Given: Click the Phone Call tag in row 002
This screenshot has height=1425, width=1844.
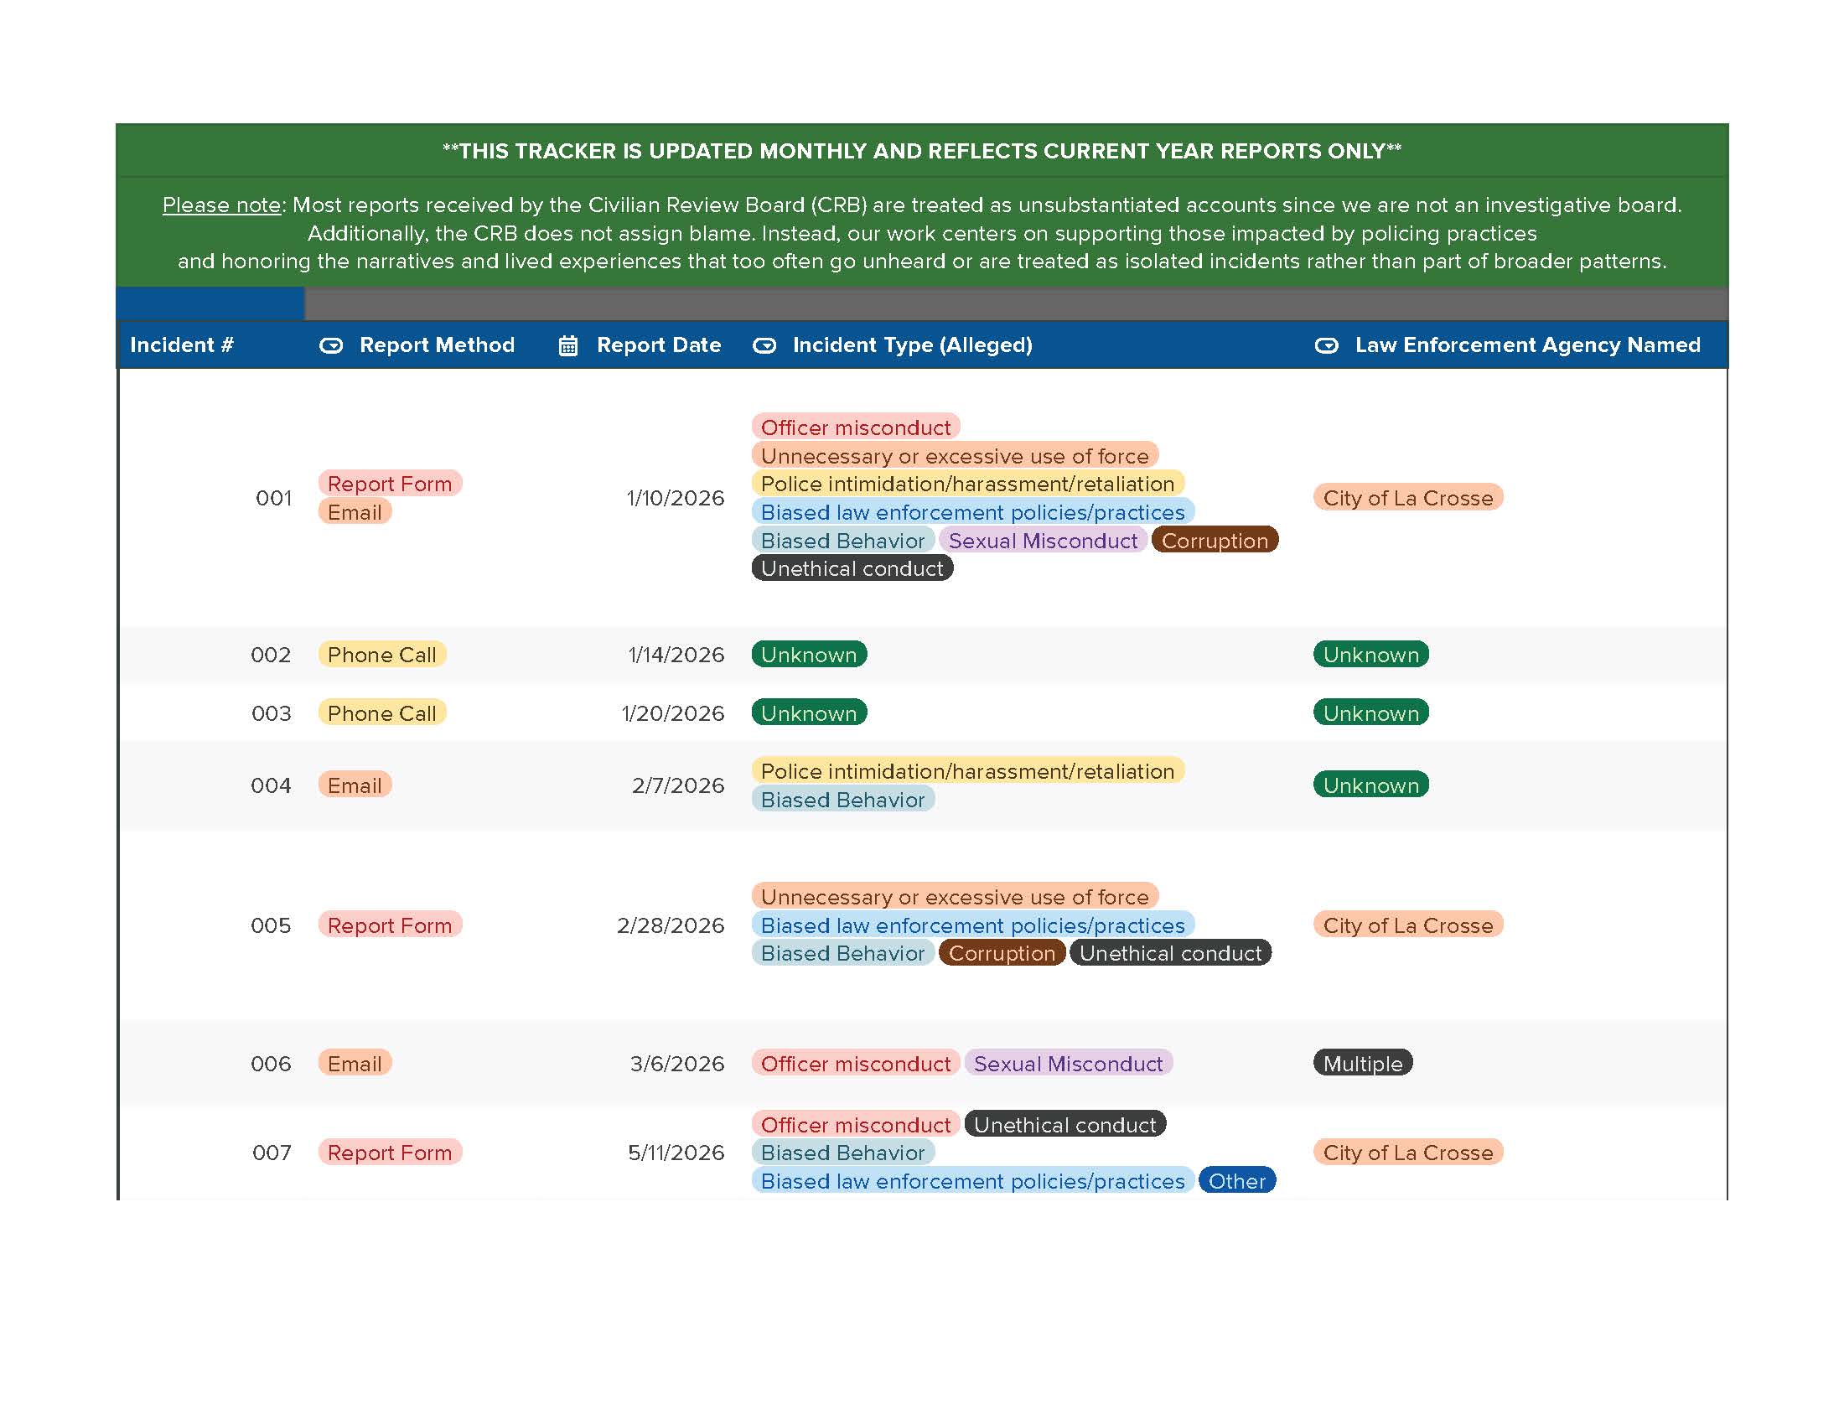Looking at the screenshot, I should [x=381, y=655].
